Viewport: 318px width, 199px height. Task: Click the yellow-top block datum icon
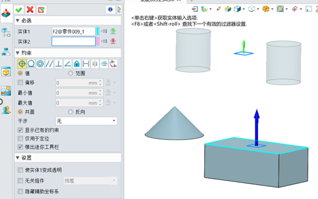tap(228, 9)
